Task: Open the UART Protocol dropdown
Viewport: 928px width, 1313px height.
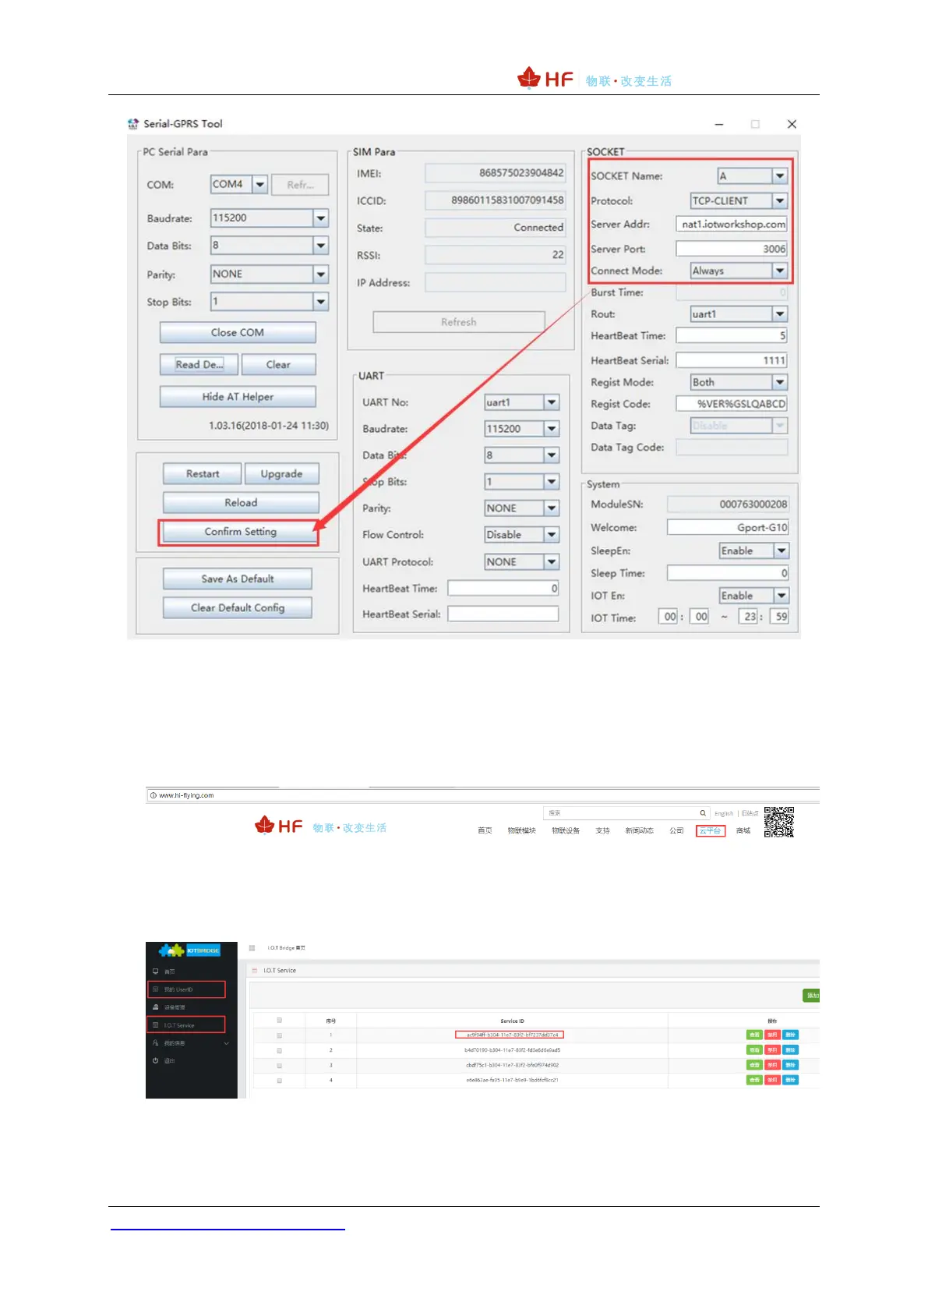Action: click(x=552, y=562)
